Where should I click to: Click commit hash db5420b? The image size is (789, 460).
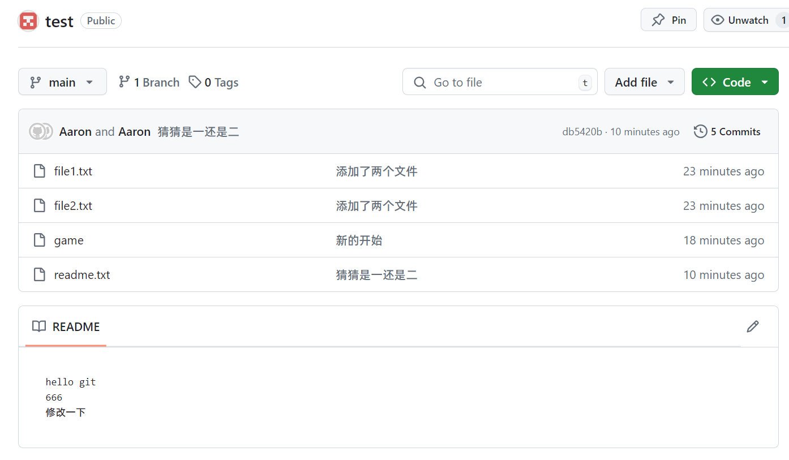coord(582,132)
